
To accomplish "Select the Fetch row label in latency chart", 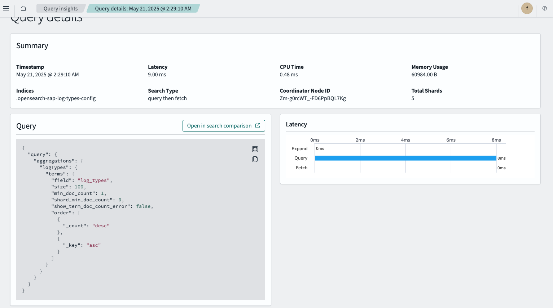I will tap(302, 168).
